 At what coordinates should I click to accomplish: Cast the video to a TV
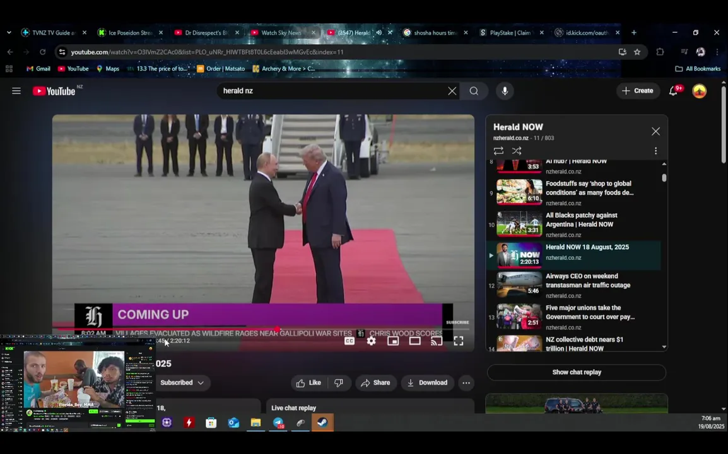point(437,341)
